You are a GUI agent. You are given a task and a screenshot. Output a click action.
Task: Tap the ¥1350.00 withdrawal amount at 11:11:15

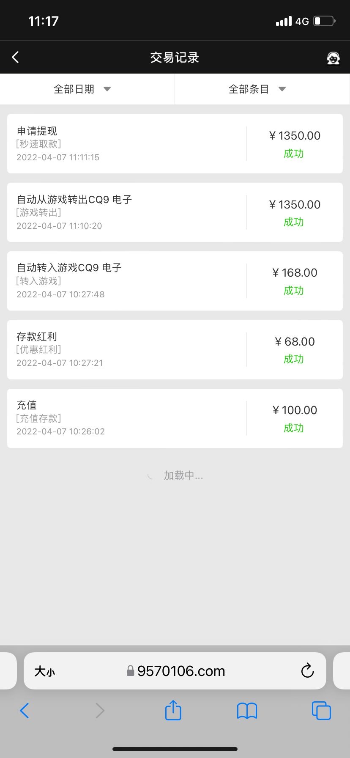click(295, 136)
